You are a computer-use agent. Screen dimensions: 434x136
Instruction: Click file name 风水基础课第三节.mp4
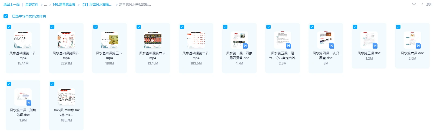coord(110,56)
